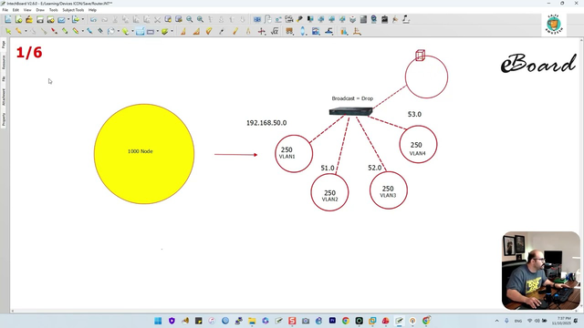584x328 pixels.
Task: Select the VLAN3 circle
Action: [x=388, y=190]
